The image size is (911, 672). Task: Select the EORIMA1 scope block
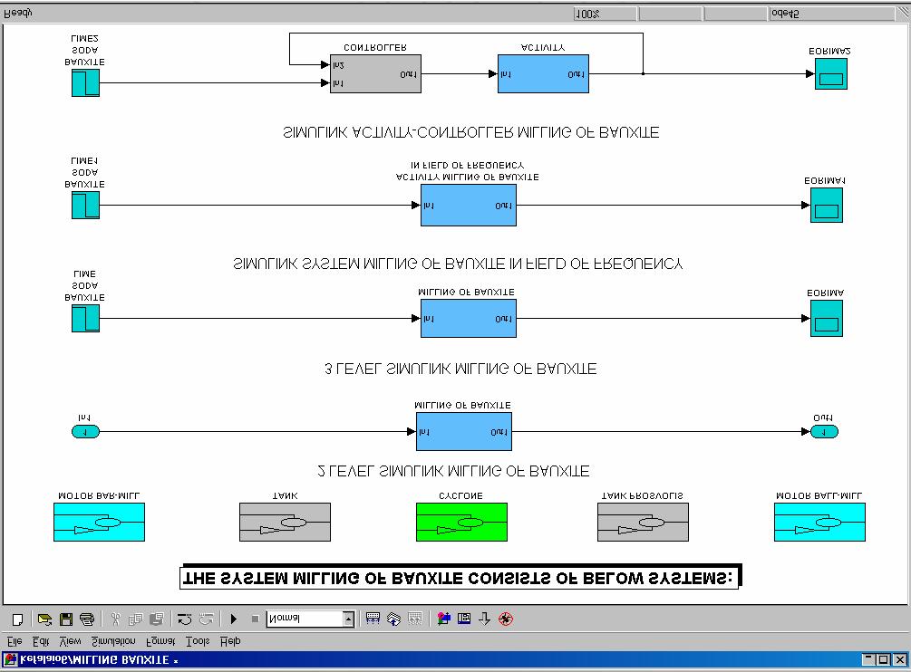tap(827, 205)
